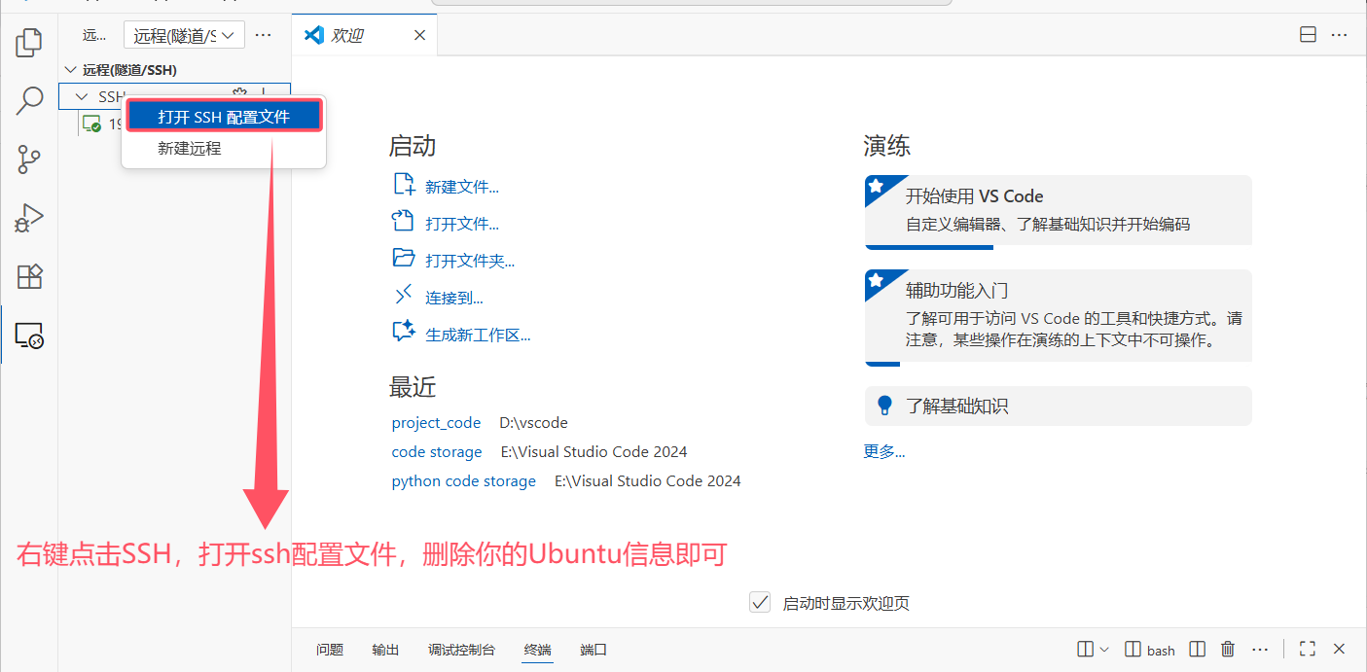This screenshot has width=1367, height=672.
Task: Select the Remote Explorer icon
Action: pyautogui.click(x=28, y=335)
